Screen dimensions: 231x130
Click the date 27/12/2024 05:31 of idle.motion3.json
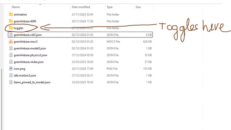click(82, 76)
